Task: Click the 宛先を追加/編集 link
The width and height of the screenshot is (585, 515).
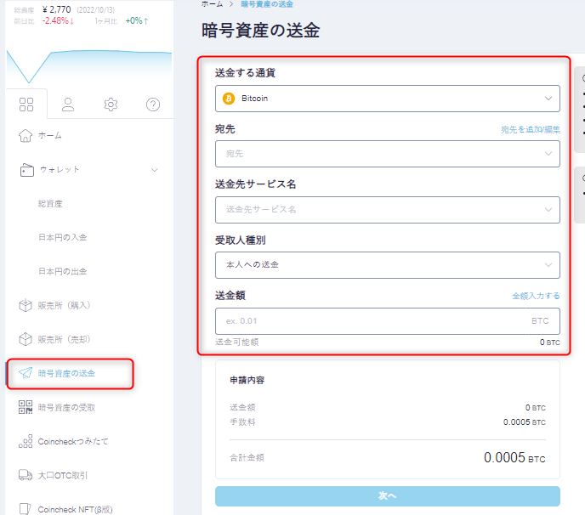Action: (x=530, y=130)
